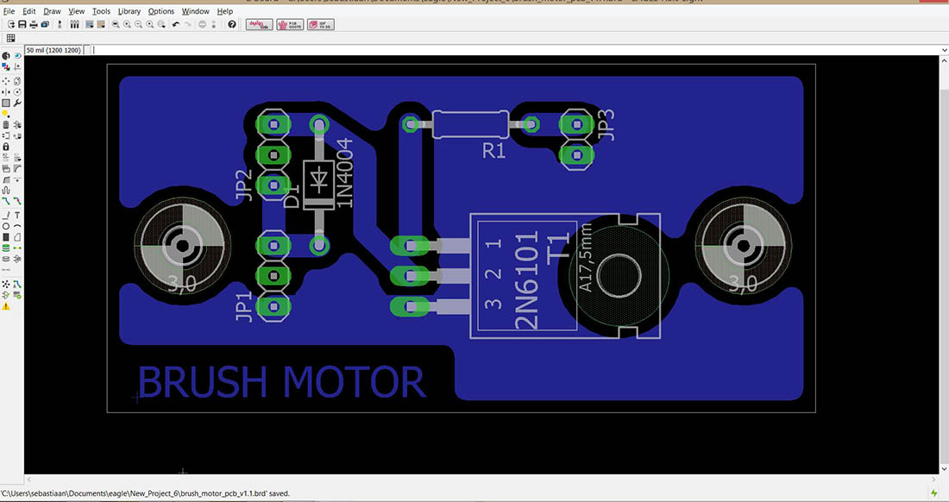
Task: Click the Use library icon
Action: (x=74, y=24)
